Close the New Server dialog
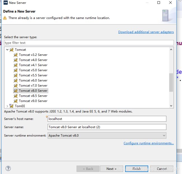The width and height of the screenshot is (182, 174). (171, 3)
